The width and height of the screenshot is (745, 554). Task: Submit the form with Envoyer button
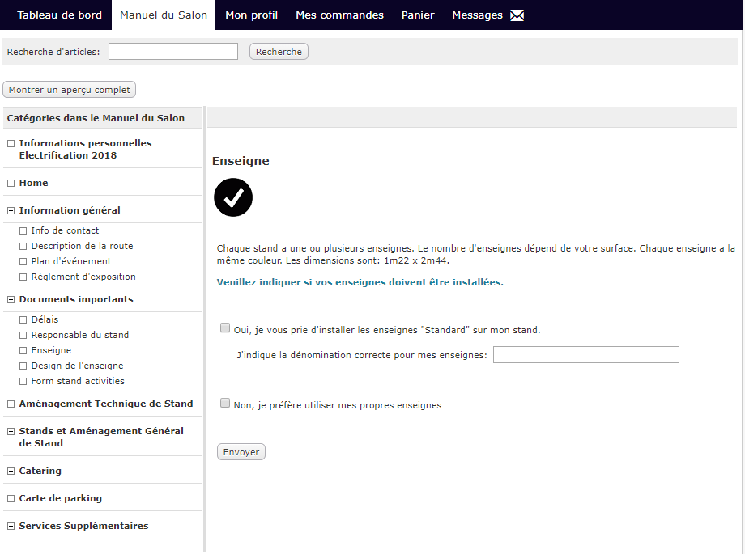coord(241,452)
